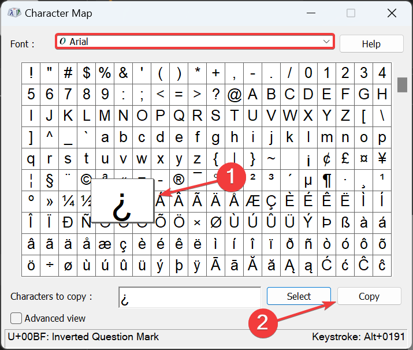Select the uppercase Ñ character
The height and width of the screenshot is (350, 413).
(86, 223)
